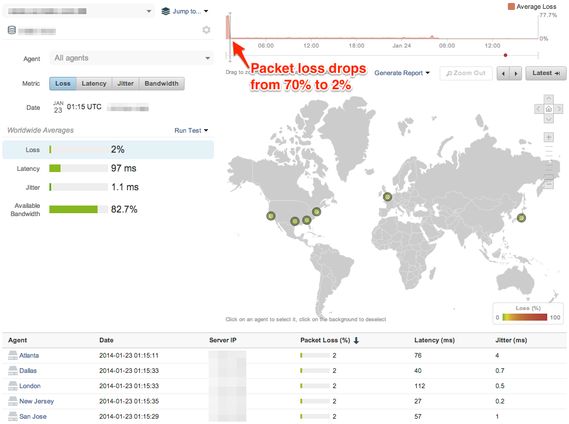Open the New Jersey agent link
Image resolution: width=569 pixels, height=424 pixels.
point(36,401)
